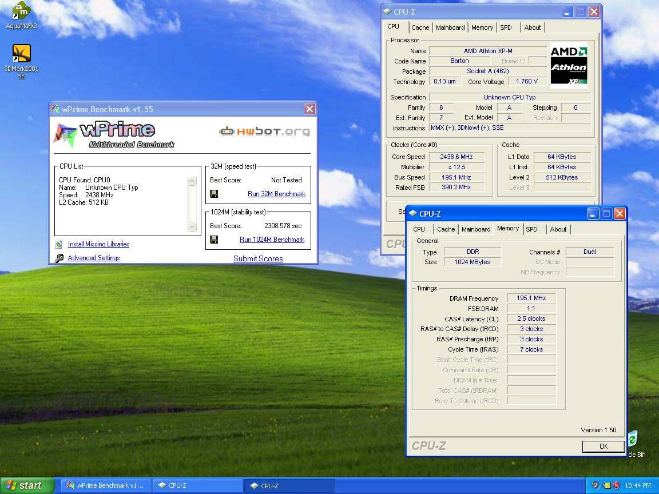This screenshot has height=494, width=659.
Task: Click the CAS# Latency value 2.5 clocks
Action: [531, 319]
